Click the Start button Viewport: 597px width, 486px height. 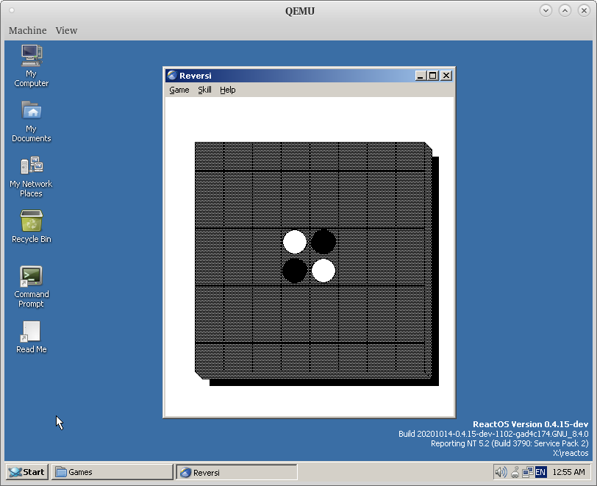click(x=26, y=472)
